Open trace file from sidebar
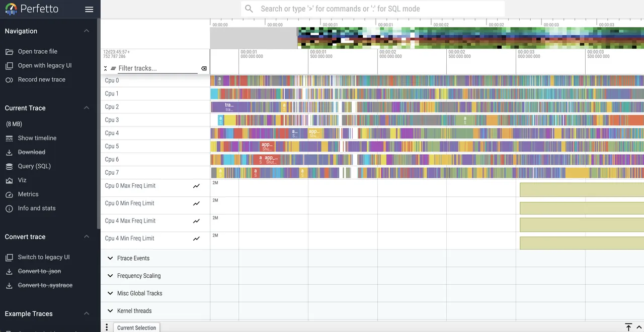 [x=38, y=52]
